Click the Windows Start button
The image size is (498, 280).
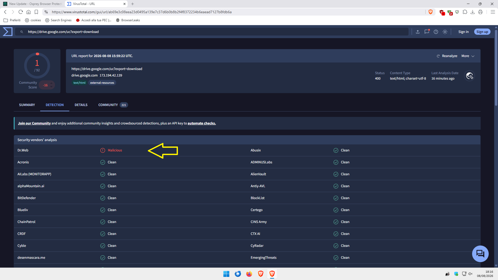226,274
